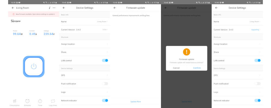271x108 pixels.
Task: Open the Timer stopwatch icon
Action: [x=40, y=101]
